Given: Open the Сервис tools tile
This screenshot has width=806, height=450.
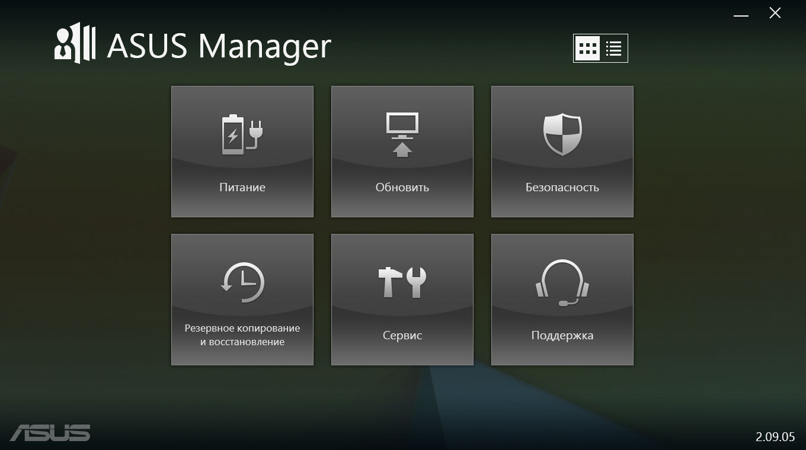Looking at the screenshot, I should coord(402,300).
